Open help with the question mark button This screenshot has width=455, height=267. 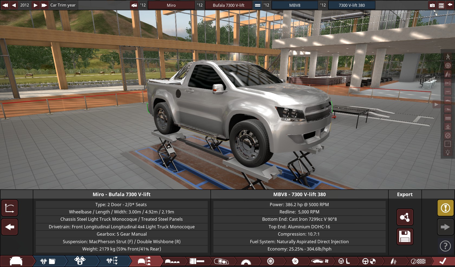pyautogui.click(x=446, y=246)
